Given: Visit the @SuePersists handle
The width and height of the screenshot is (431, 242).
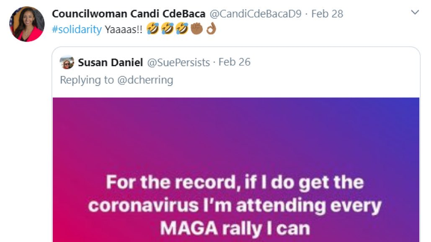Looking at the screenshot, I should (x=179, y=62).
